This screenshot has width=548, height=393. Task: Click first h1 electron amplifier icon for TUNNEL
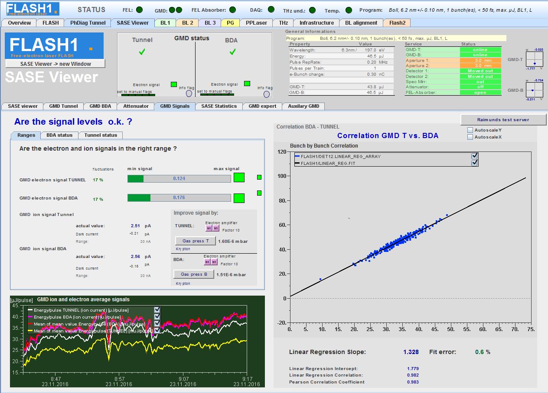pos(209,228)
